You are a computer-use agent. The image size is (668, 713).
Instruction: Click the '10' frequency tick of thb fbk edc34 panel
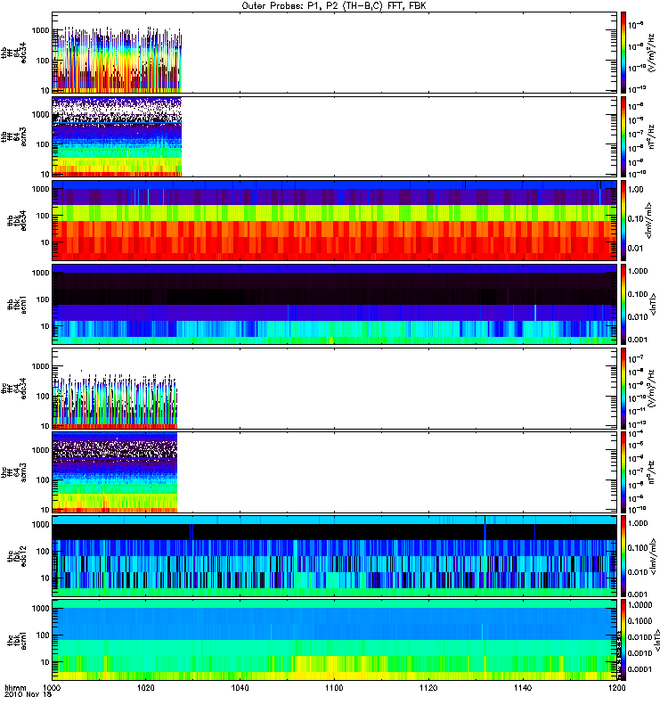tap(45, 242)
